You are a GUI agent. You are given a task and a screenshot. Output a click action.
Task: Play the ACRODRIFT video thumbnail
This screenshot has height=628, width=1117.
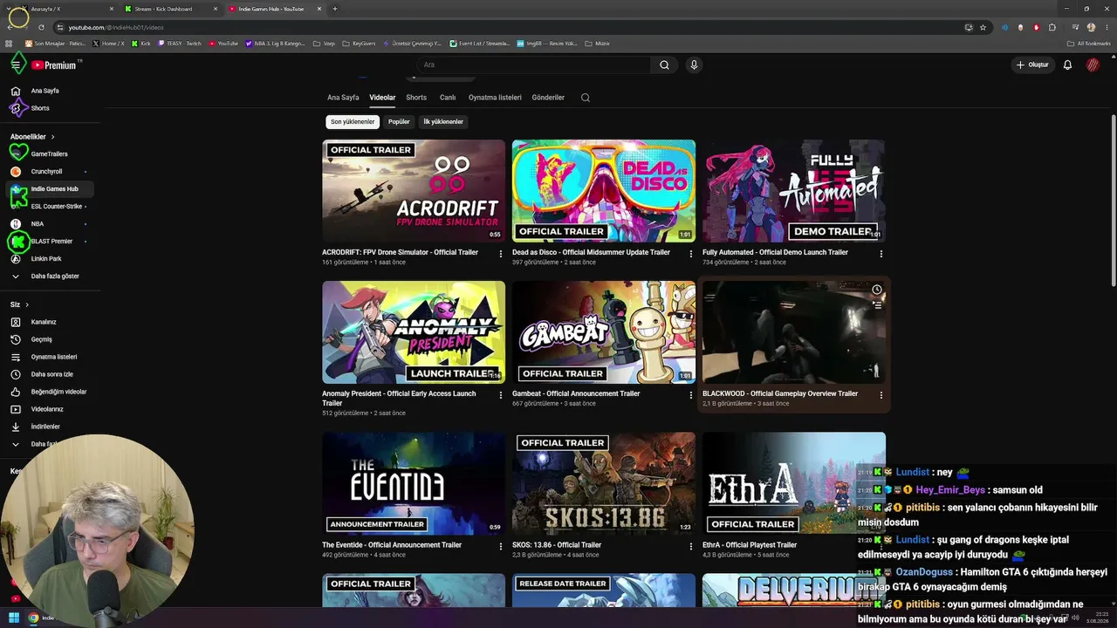[414, 191]
